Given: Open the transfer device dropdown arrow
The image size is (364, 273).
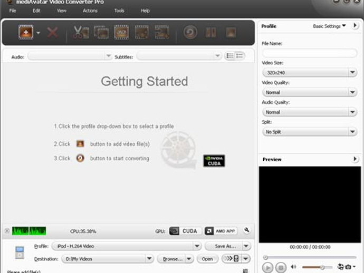Looking at the screenshot, I should (246, 258).
